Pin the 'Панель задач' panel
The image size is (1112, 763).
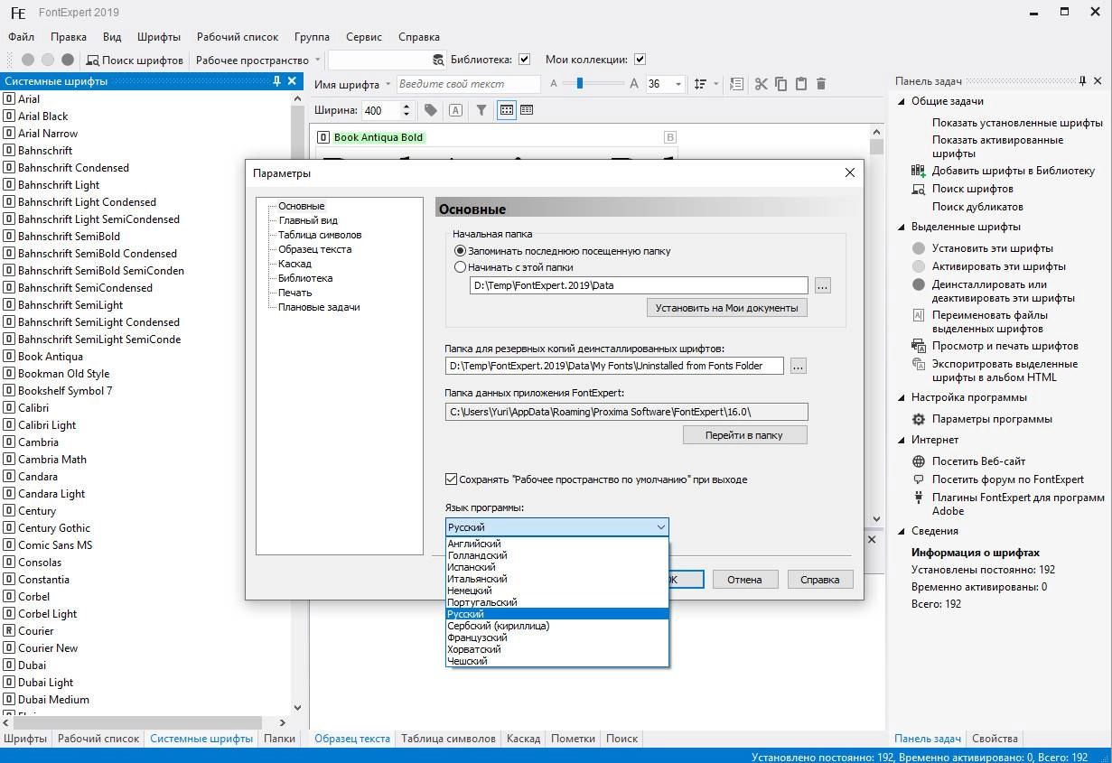pos(1082,81)
